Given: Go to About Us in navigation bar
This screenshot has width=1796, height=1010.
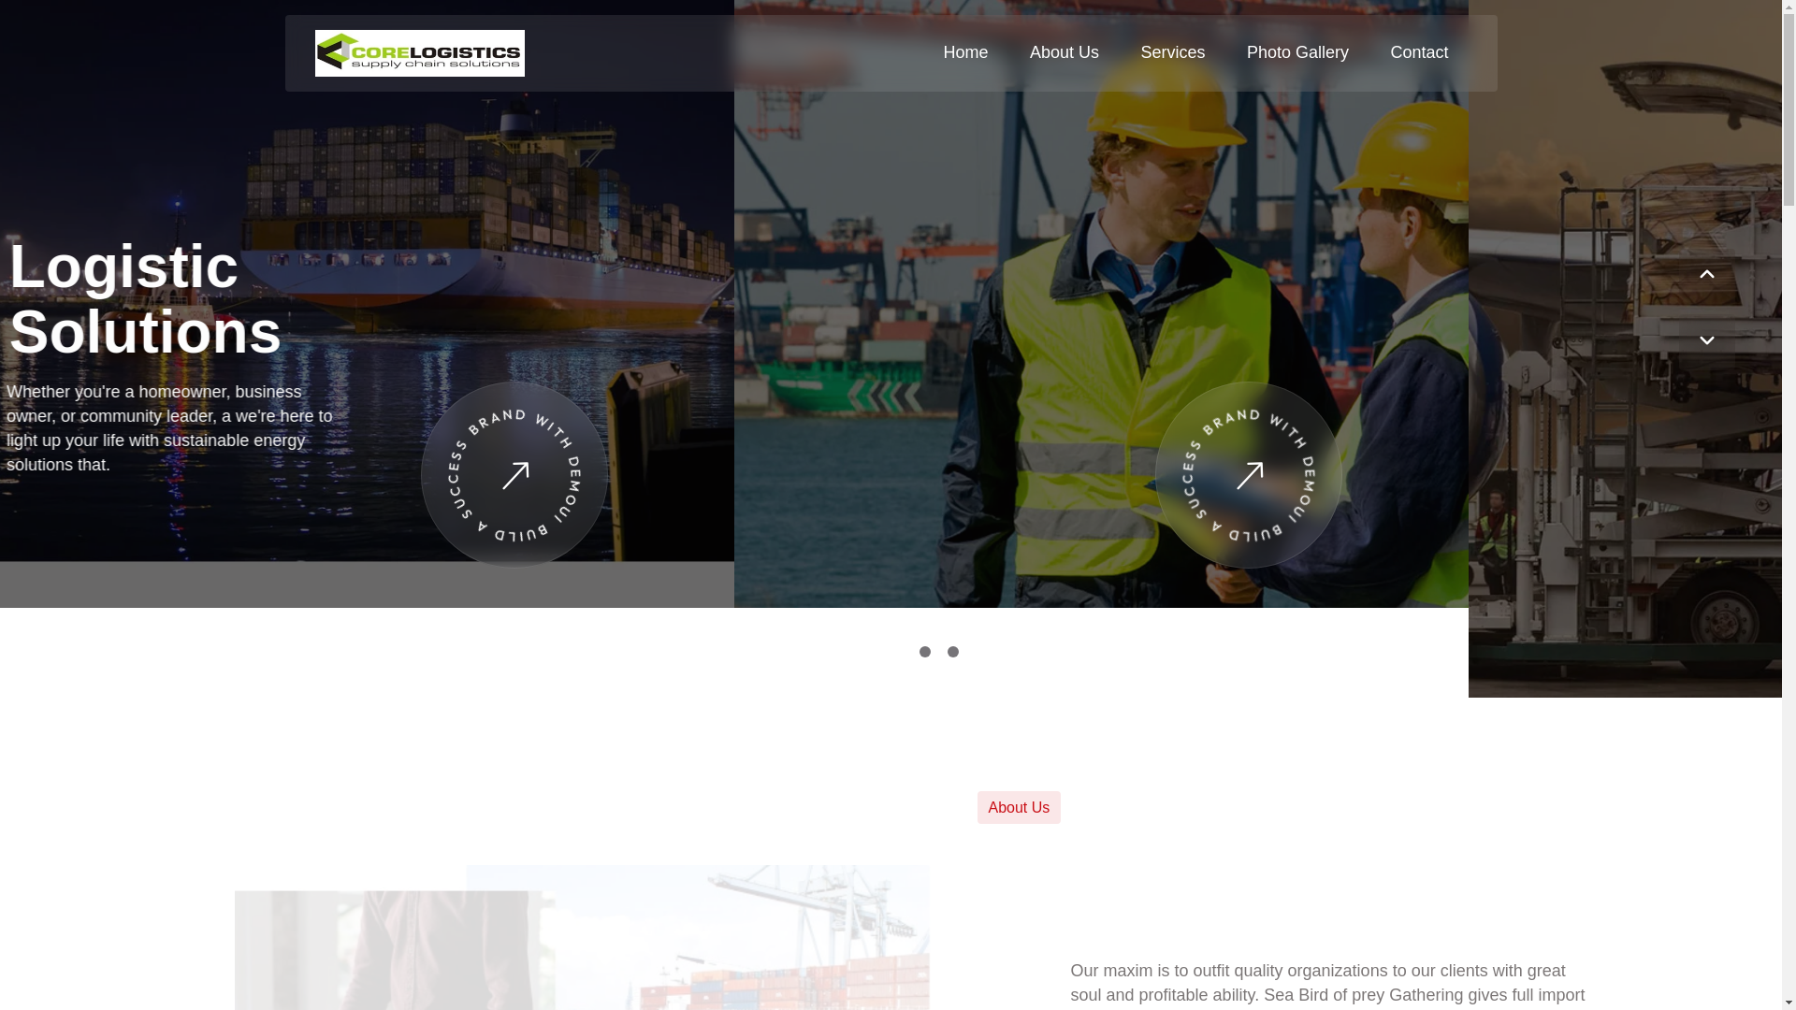Looking at the screenshot, I should point(1064,52).
